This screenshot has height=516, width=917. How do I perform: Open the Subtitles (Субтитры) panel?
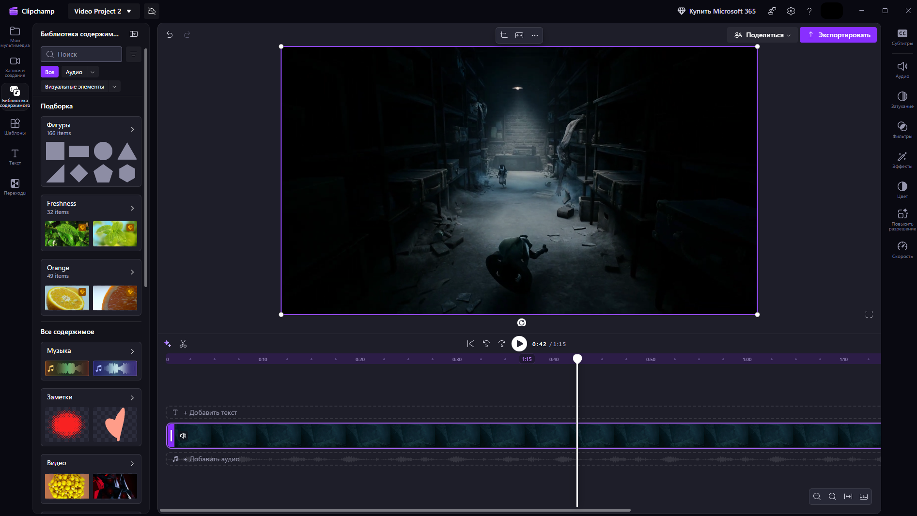tap(902, 37)
